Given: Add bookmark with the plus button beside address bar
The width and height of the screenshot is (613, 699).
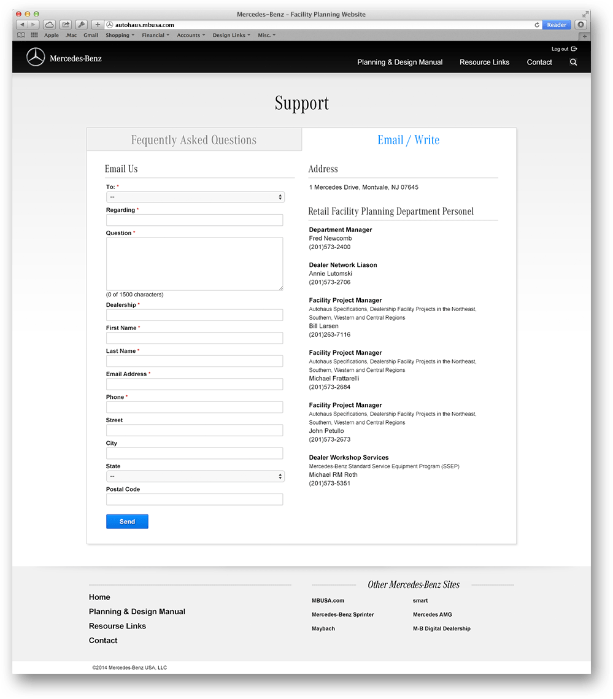Looking at the screenshot, I should [98, 25].
